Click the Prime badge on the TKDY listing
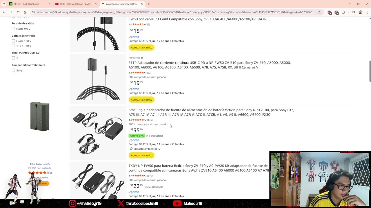 click(x=134, y=192)
